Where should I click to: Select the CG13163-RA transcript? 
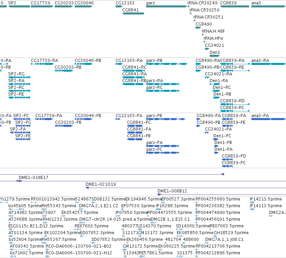119,64
